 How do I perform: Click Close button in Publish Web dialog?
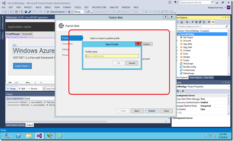(x=166, y=111)
